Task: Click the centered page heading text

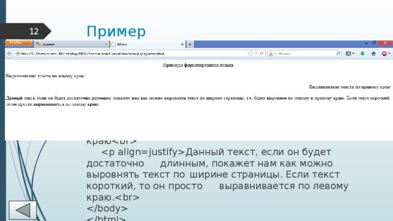Action: point(198,65)
